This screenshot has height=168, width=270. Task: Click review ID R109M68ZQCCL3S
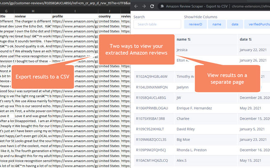tap(151, 139)
